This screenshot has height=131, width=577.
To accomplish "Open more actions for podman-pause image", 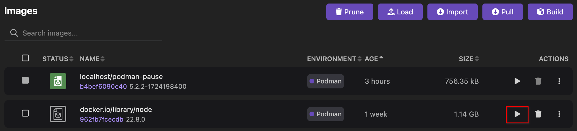I will (x=559, y=81).
